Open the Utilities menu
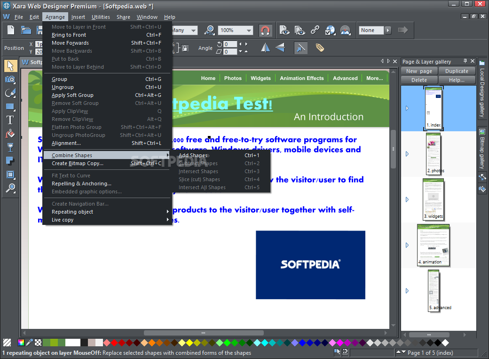 (x=101, y=17)
